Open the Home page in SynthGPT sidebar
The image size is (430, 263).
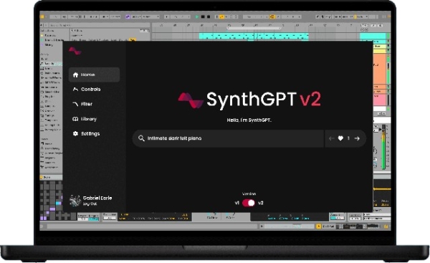click(x=94, y=75)
